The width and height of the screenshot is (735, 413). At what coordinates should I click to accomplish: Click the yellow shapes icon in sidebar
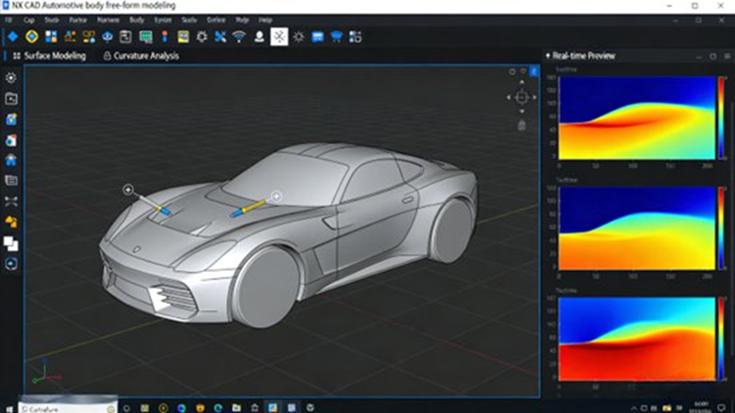(x=11, y=222)
